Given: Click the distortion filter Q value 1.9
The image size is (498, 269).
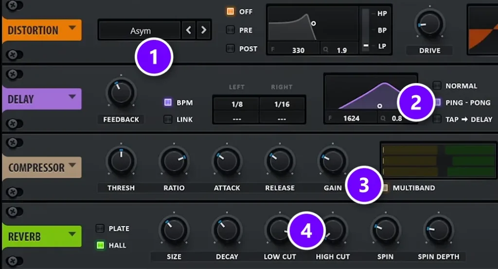Looking at the screenshot, I should 342,50.
